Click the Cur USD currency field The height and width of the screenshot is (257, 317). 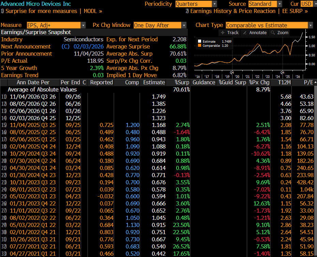306,4
